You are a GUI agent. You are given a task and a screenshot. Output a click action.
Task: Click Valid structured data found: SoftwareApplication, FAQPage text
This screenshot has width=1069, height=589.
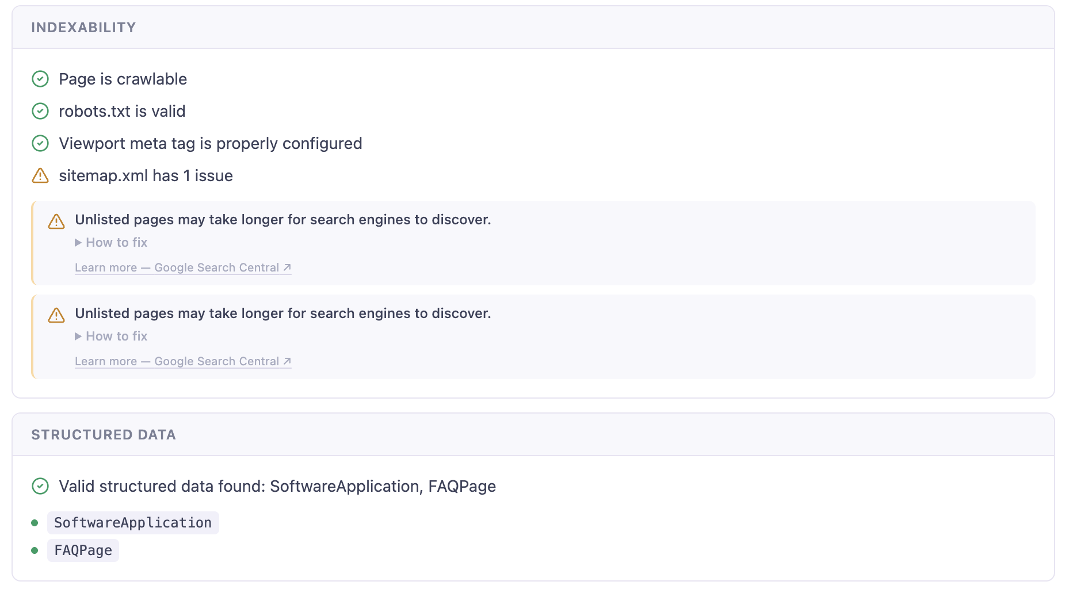tap(277, 486)
